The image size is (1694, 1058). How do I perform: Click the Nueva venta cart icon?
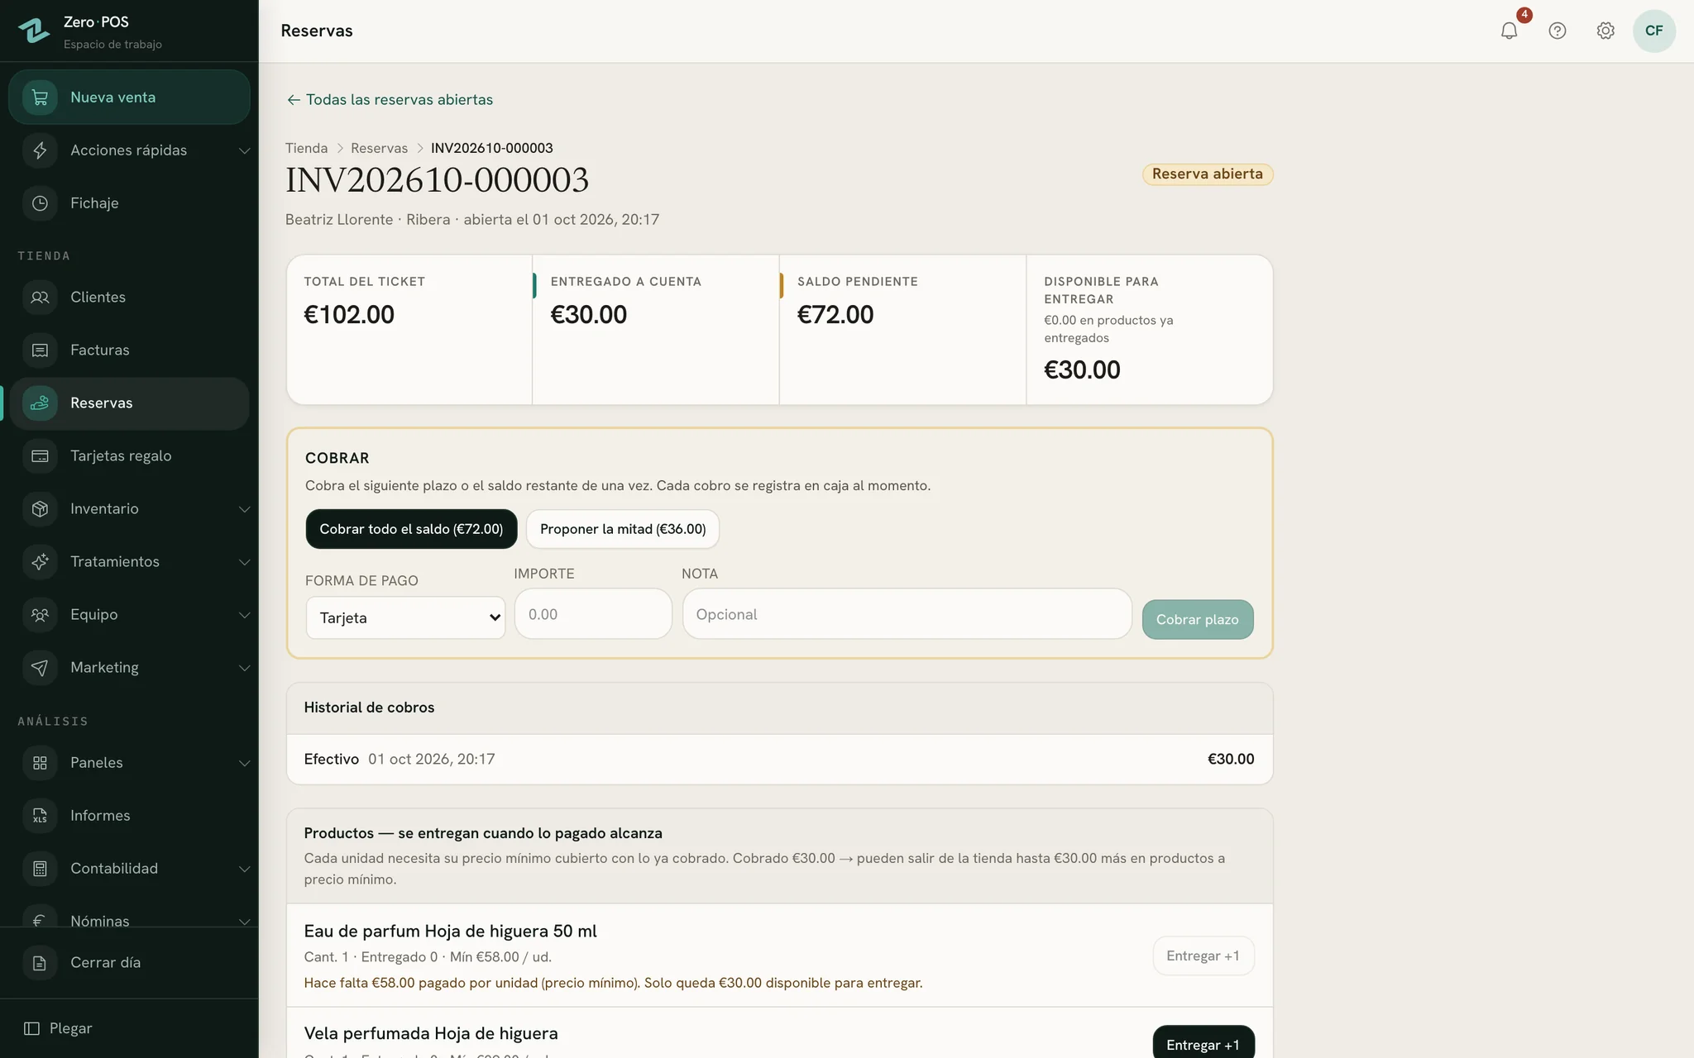(x=40, y=98)
